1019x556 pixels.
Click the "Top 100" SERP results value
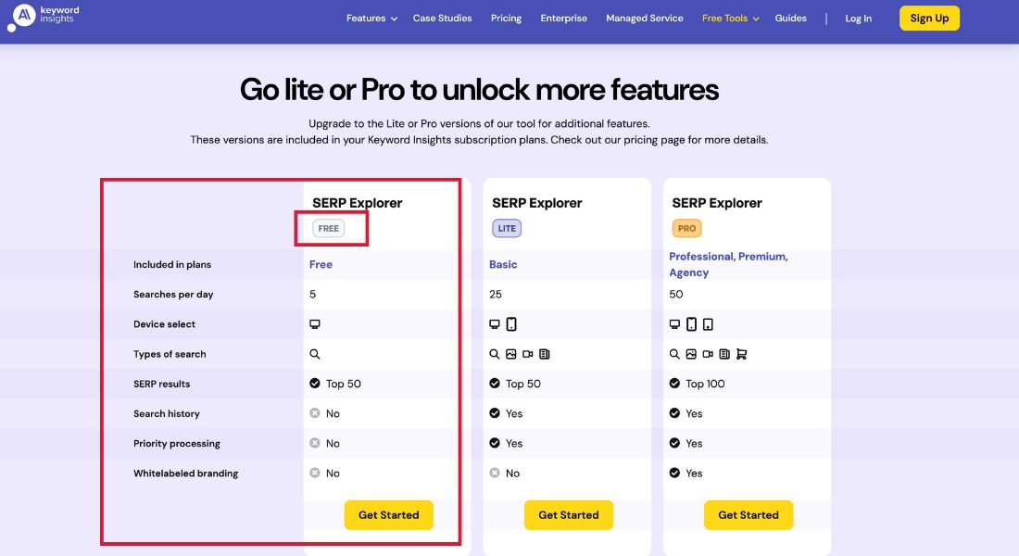coord(705,384)
